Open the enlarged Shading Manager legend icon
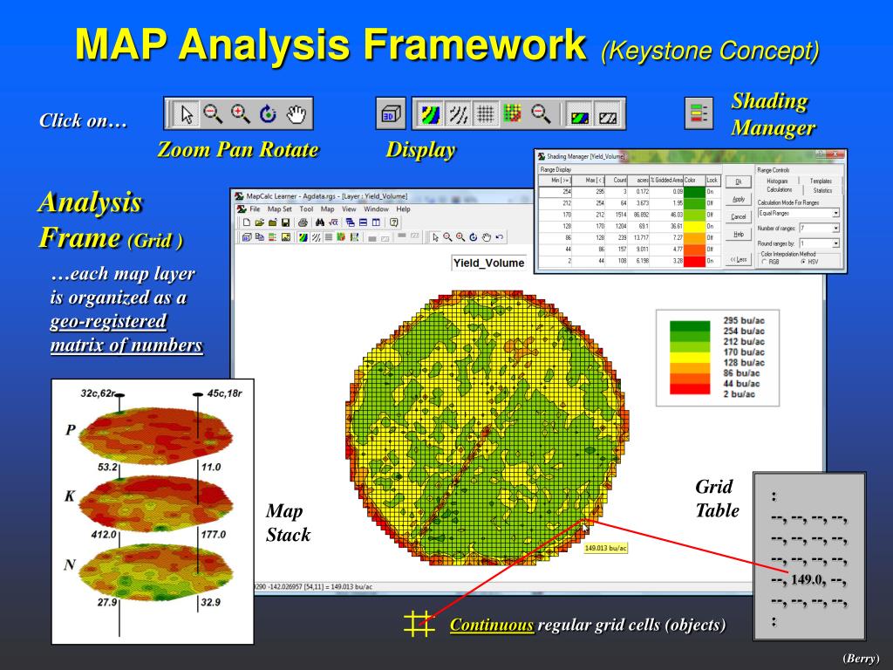Image resolution: width=893 pixels, height=670 pixels. pos(699,113)
